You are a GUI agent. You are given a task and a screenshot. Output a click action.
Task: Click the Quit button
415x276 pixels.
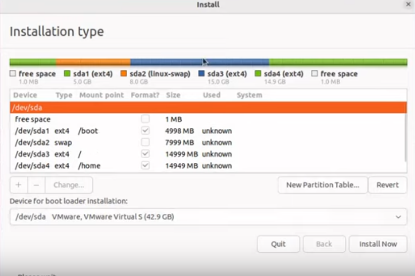[x=278, y=244]
